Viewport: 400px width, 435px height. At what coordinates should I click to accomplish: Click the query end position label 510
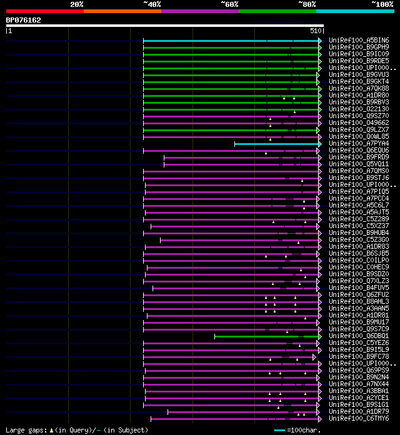(x=316, y=31)
